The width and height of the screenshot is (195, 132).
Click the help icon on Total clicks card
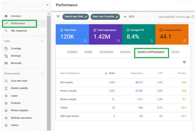[x=85, y=41]
